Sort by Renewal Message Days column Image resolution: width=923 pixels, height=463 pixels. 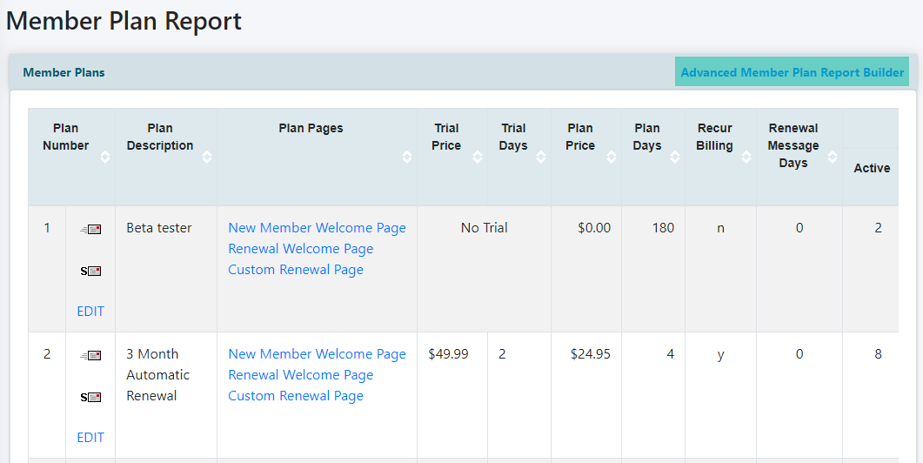pos(832,157)
